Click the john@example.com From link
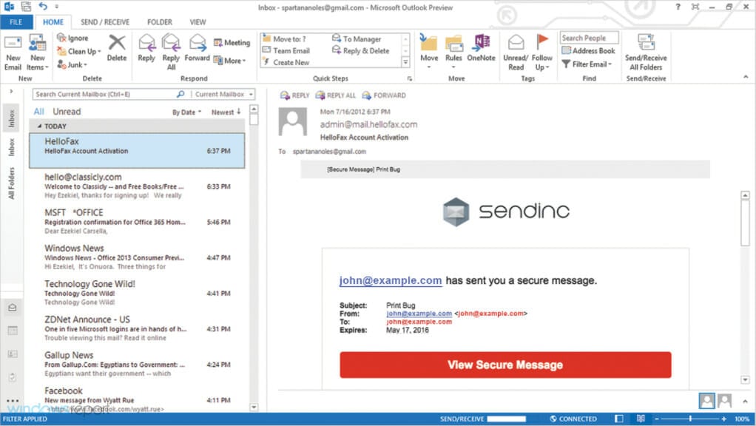Screen dimensions: 756x426 pyautogui.click(x=419, y=314)
